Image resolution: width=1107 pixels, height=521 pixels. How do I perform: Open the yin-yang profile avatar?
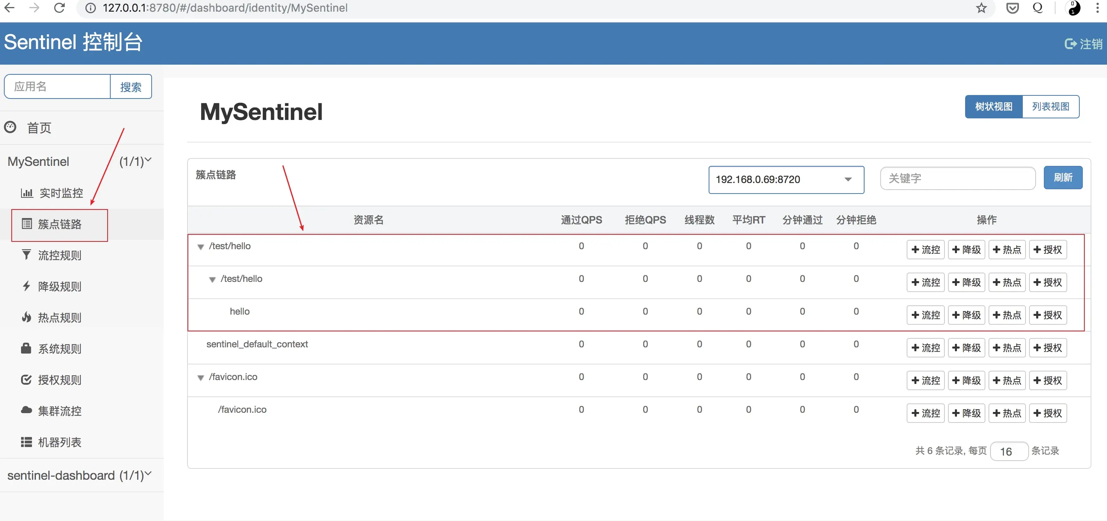(1073, 8)
